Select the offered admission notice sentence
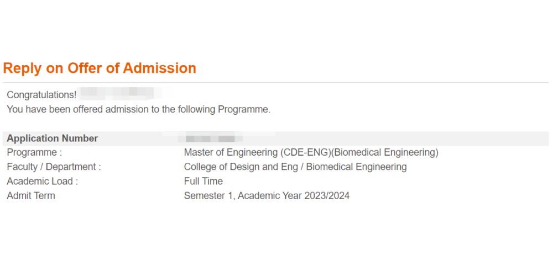553x256 pixels. tap(139, 110)
